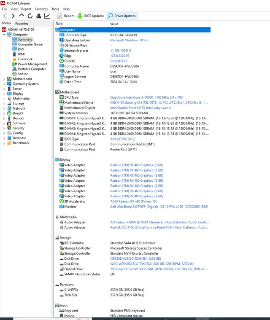Open the Intel Sunrise Point H170 chipset link
Screen dimensions: 270x320
[x=140, y=108]
